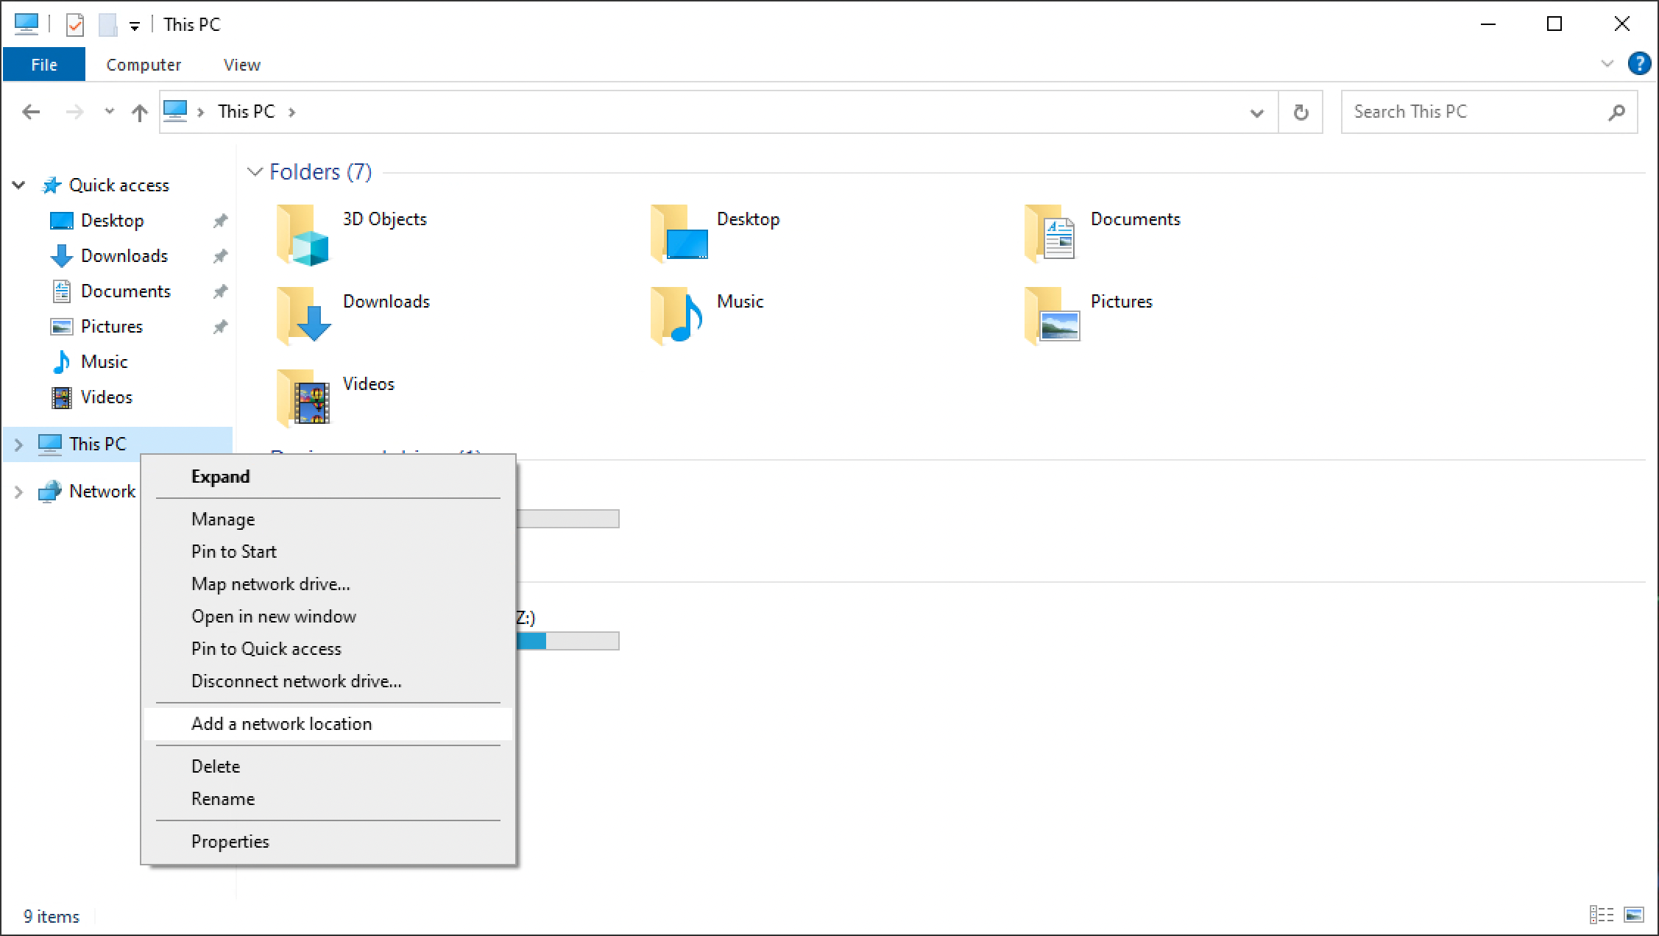Screen dimensions: 1659x936
Task: Open the Recent locations dropdown arrow
Action: 109,112
